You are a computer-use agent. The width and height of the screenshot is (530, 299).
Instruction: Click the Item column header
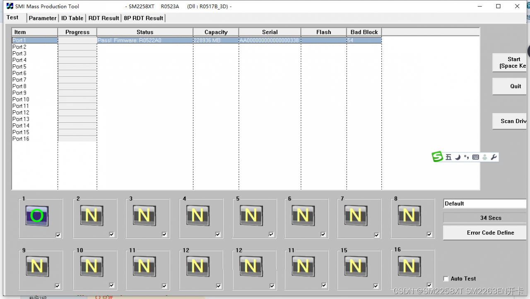(x=35, y=32)
